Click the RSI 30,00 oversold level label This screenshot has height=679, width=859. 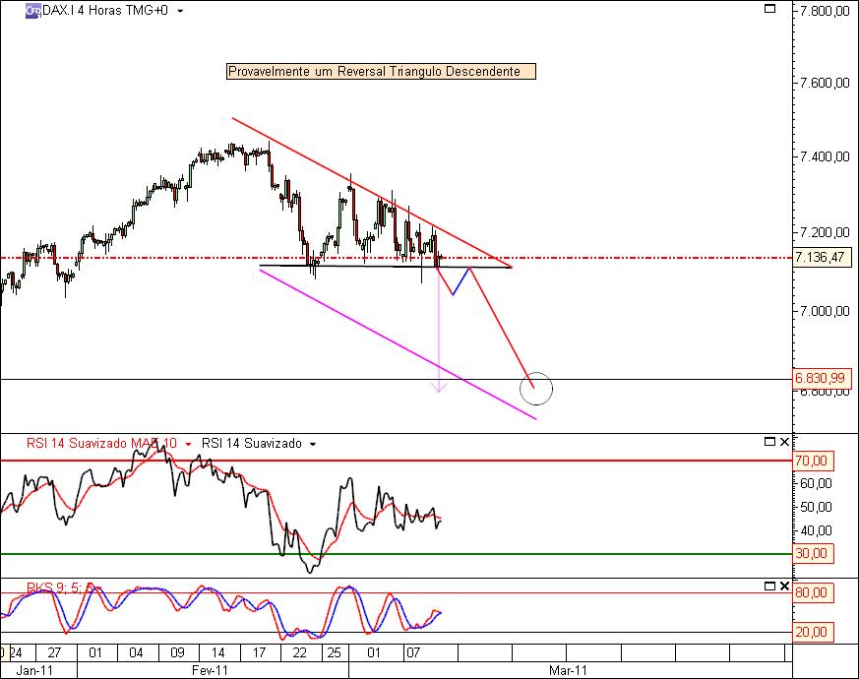(x=813, y=553)
